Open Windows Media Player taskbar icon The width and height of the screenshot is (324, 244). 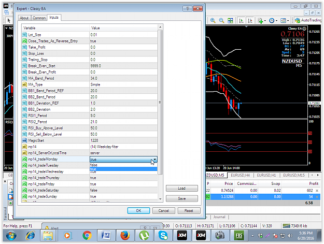pyautogui.click(x=67, y=235)
